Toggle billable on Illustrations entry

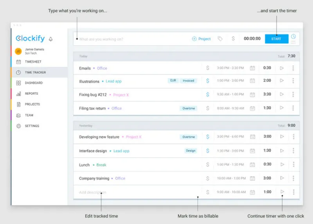(x=208, y=81)
